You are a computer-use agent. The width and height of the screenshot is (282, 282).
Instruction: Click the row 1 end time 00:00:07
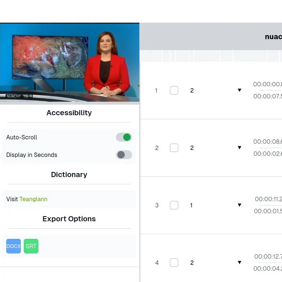tap(267, 96)
